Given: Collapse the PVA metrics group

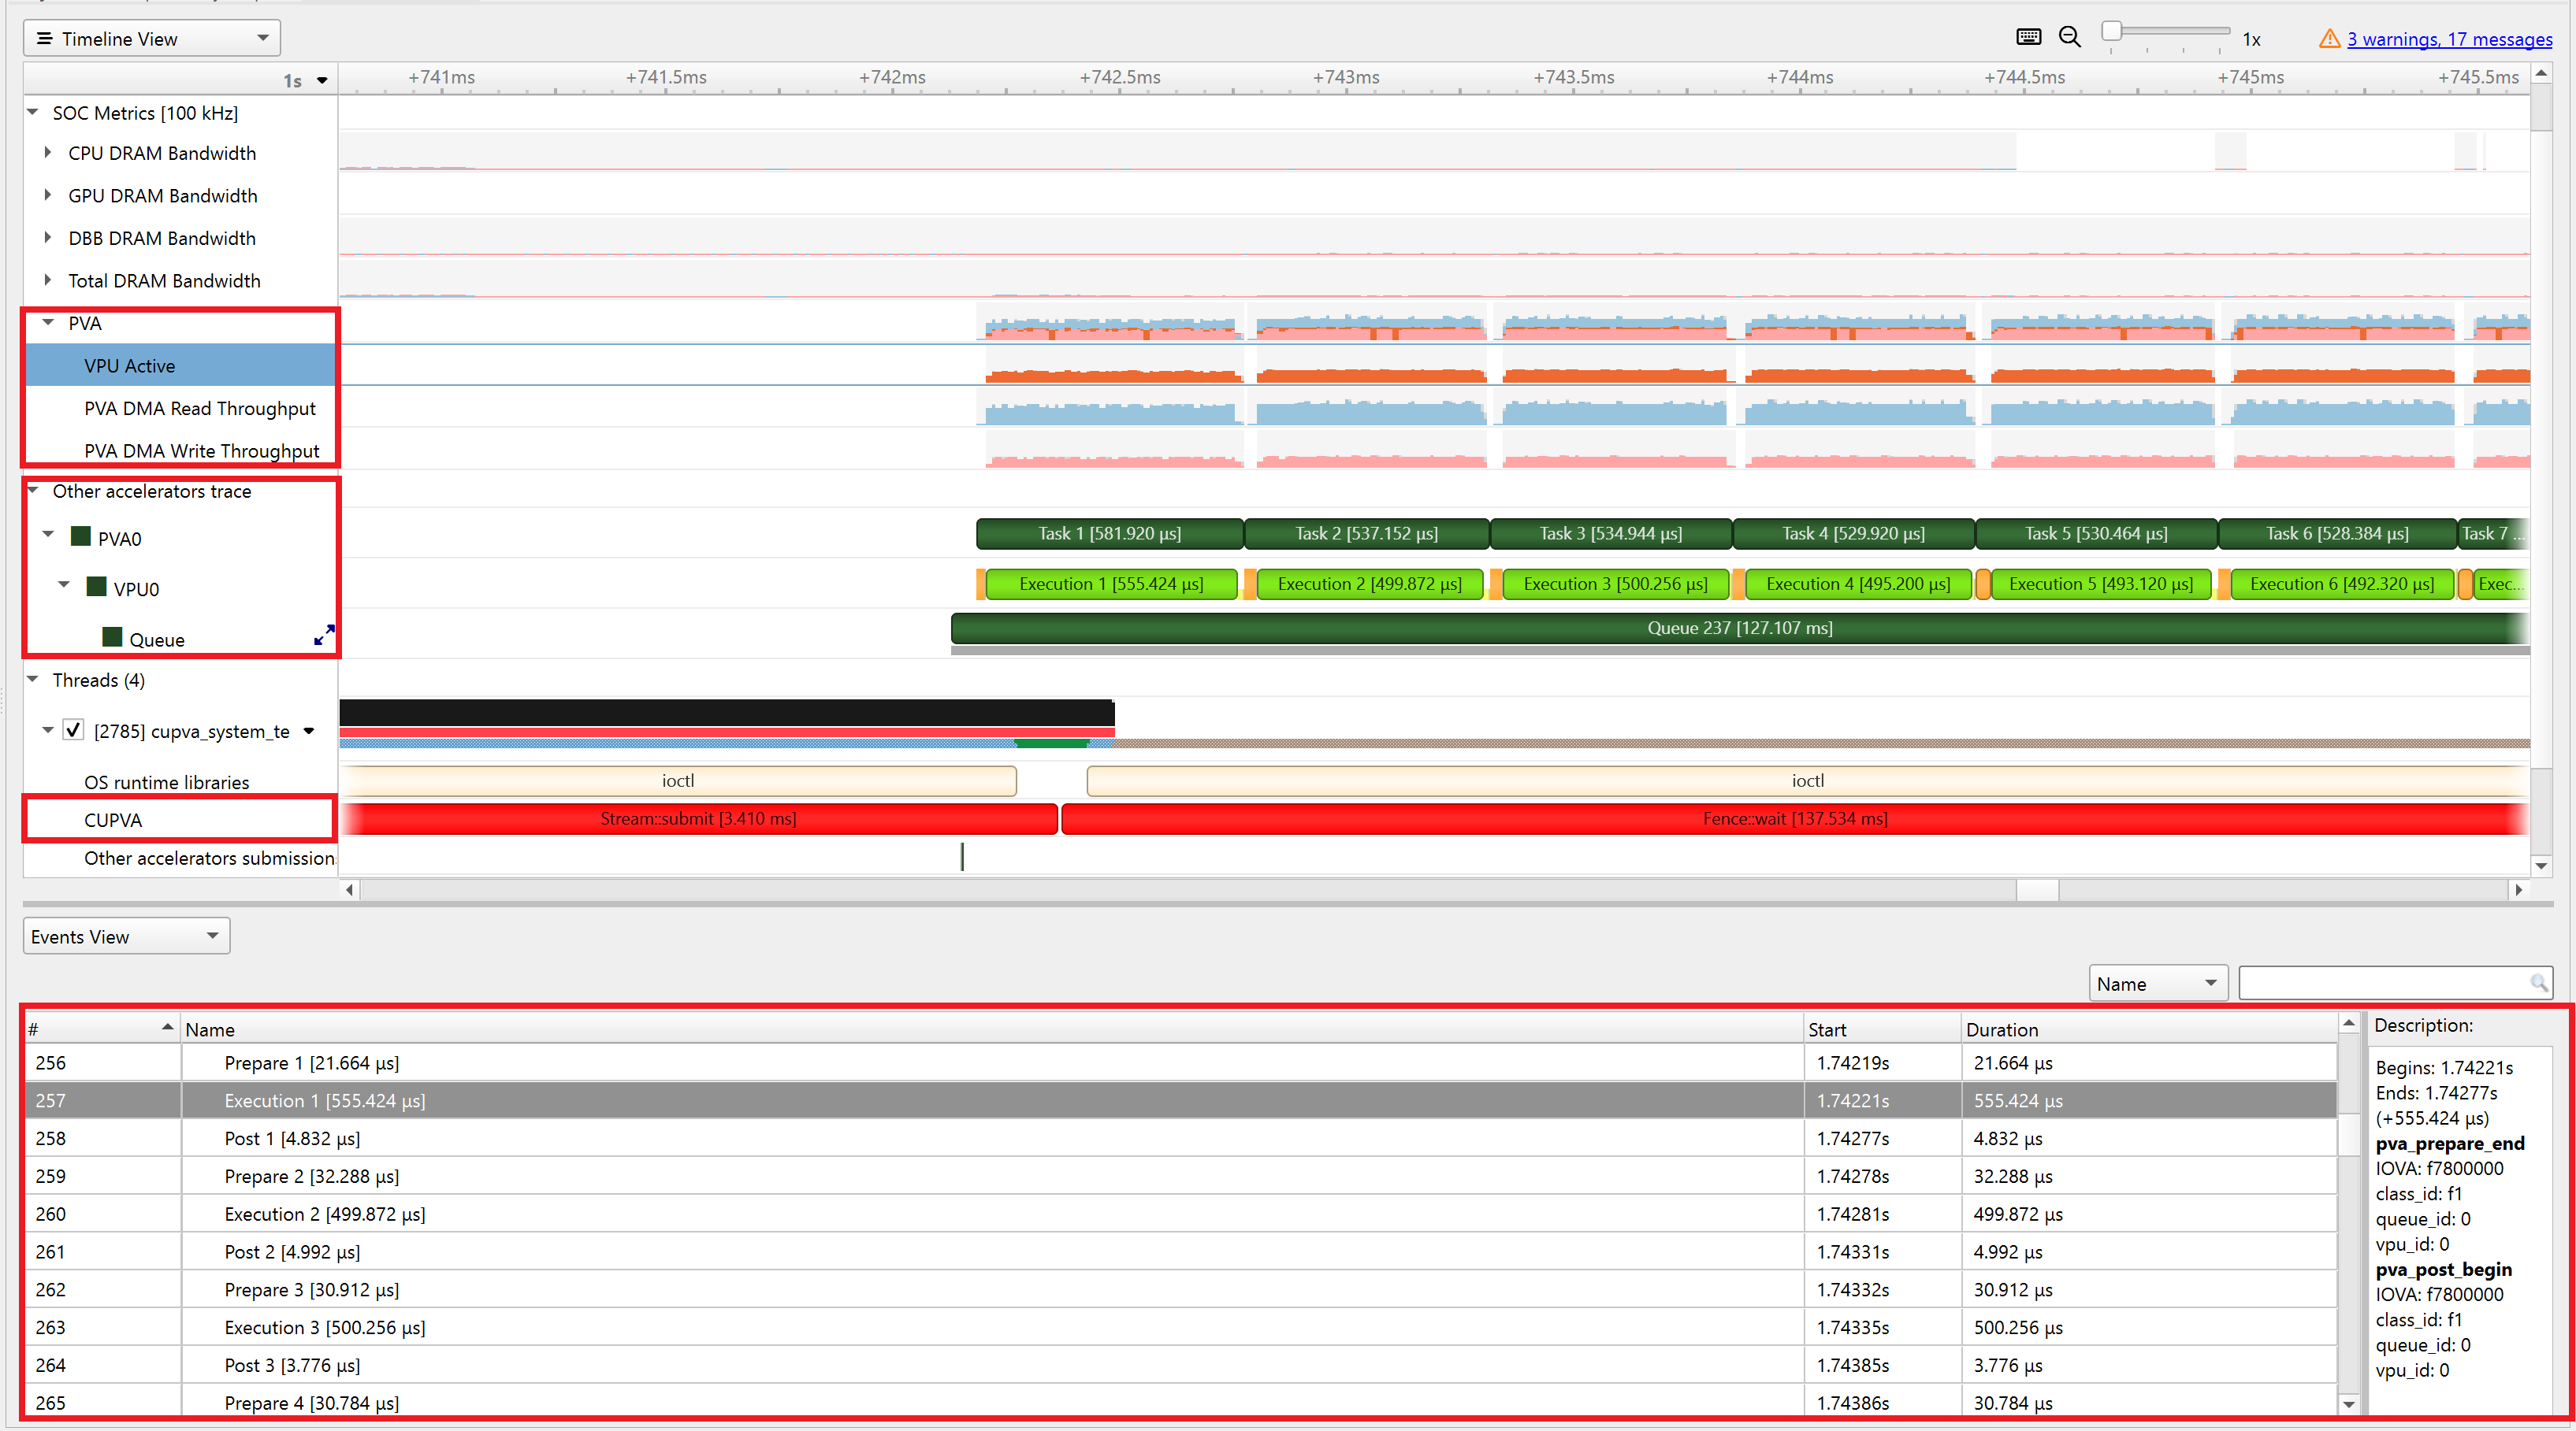Looking at the screenshot, I should (x=48, y=323).
